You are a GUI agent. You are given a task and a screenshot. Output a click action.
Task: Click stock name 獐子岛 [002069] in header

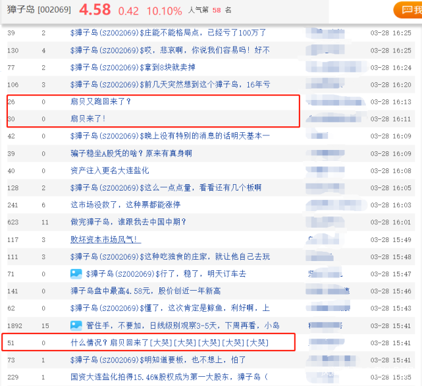pyautogui.click(x=39, y=10)
